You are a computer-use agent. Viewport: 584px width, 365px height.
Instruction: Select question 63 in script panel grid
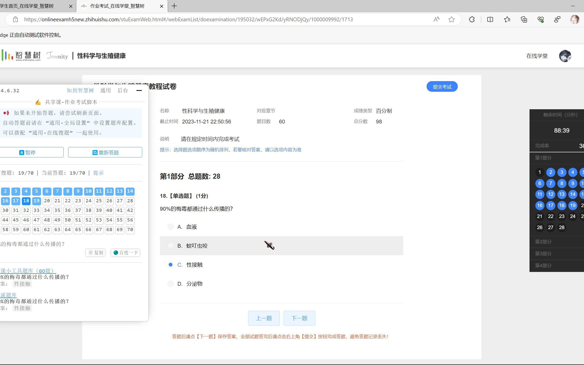[57, 230]
